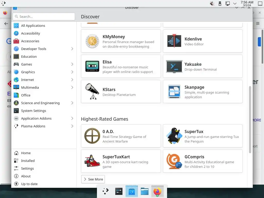
Task: Click the Yakuake terminal icon
Action: pos(174,66)
